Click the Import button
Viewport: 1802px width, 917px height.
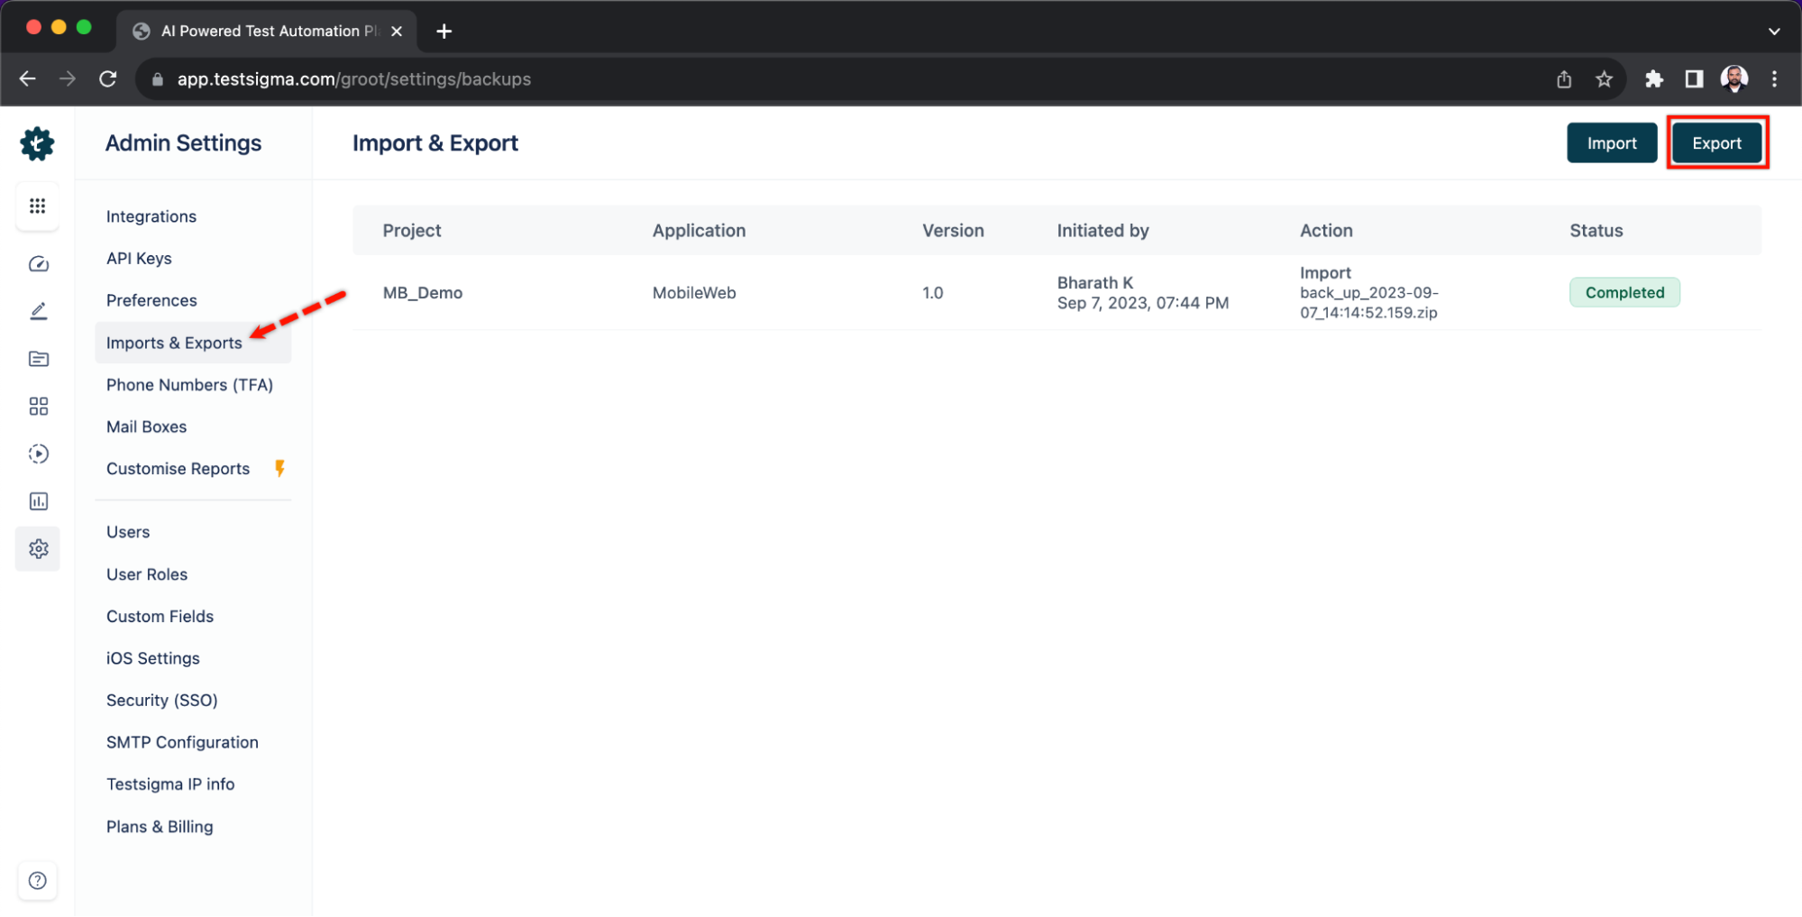tap(1612, 143)
